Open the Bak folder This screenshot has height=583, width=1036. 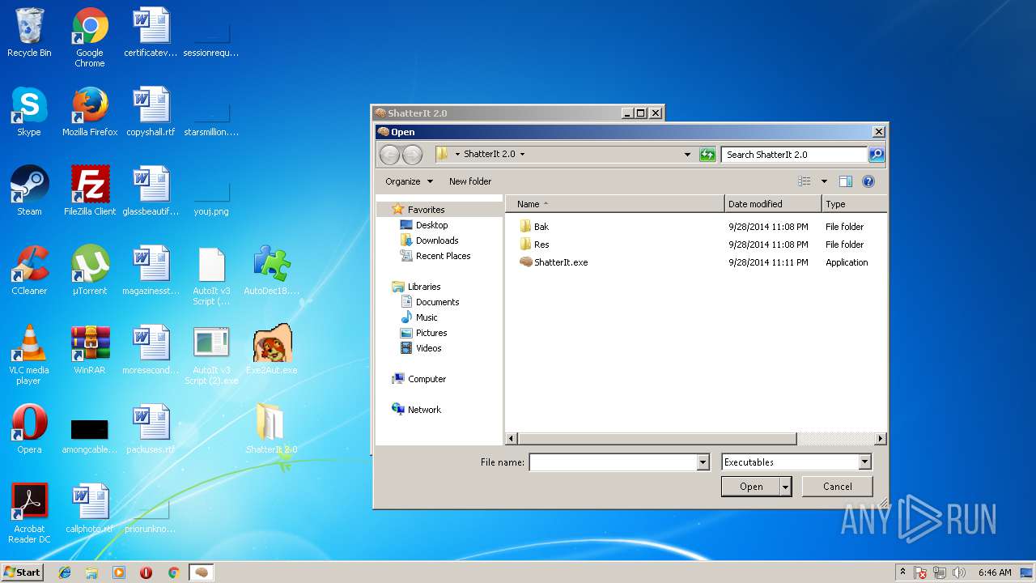pyautogui.click(x=534, y=227)
